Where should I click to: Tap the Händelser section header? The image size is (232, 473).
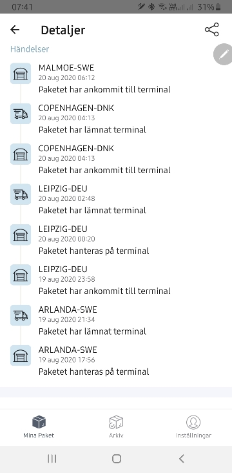pyautogui.click(x=30, y=49)
